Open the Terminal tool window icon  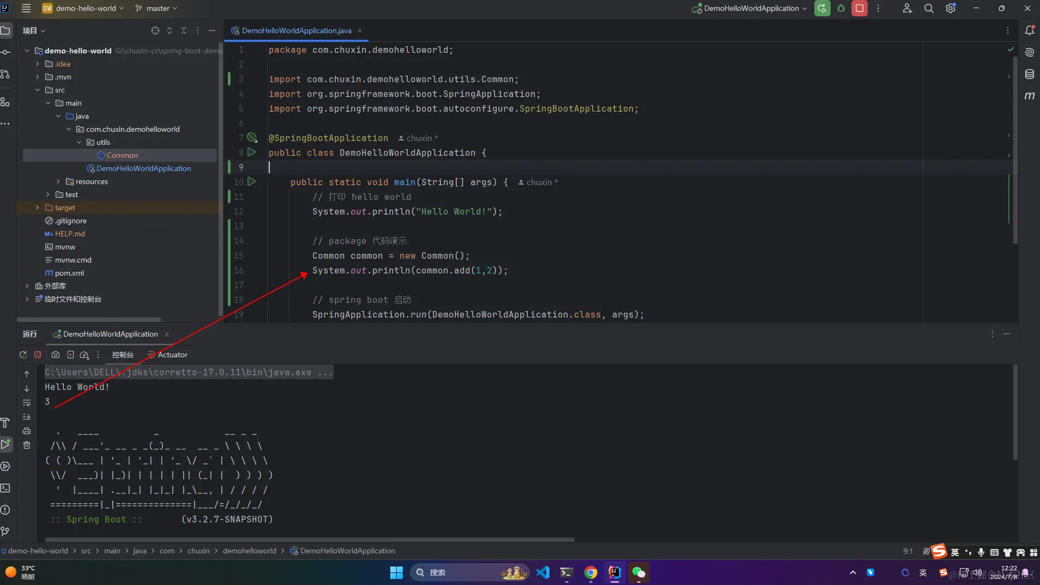(x=5, y=488)
